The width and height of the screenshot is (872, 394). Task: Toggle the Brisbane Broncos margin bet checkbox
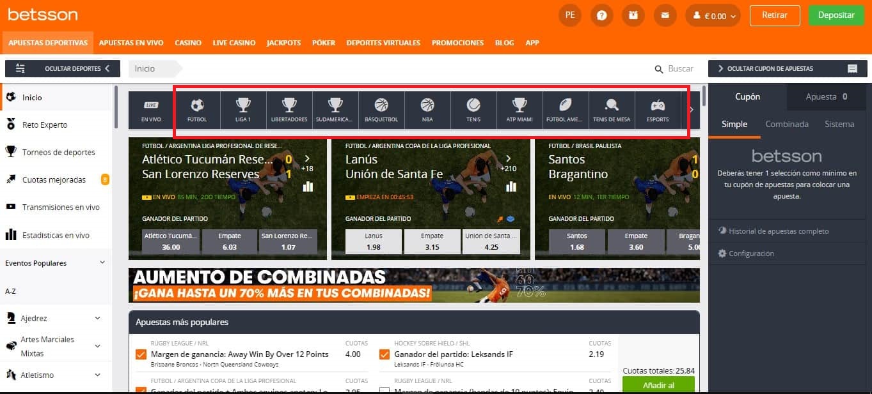[x=140, y=354]
